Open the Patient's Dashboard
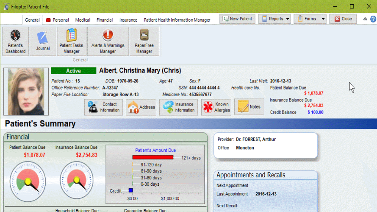The width and height of the screenshot is (377, 212). coord(16,42)
